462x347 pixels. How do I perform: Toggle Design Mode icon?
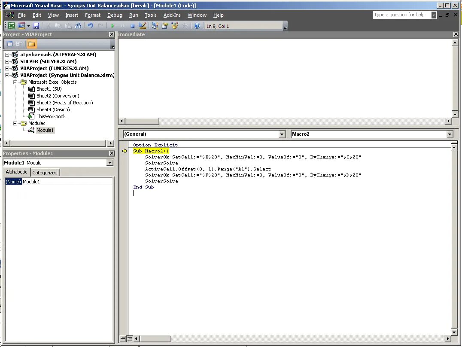pyautogui.click(x=142, y=26)
